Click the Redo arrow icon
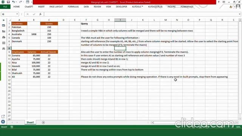Image resolution: width=242 pixels, height=136 pixels. click(x=20, y=2)
